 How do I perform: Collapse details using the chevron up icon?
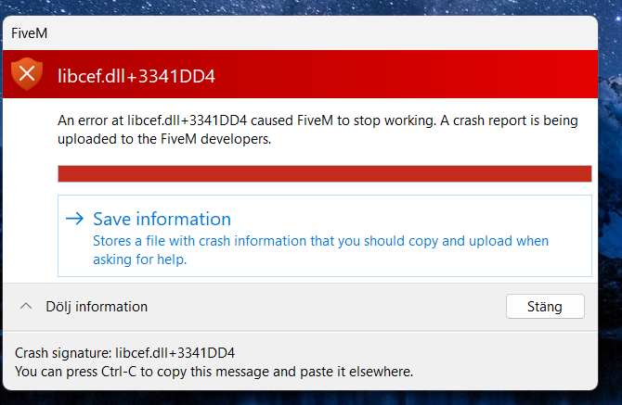(27, 306)
